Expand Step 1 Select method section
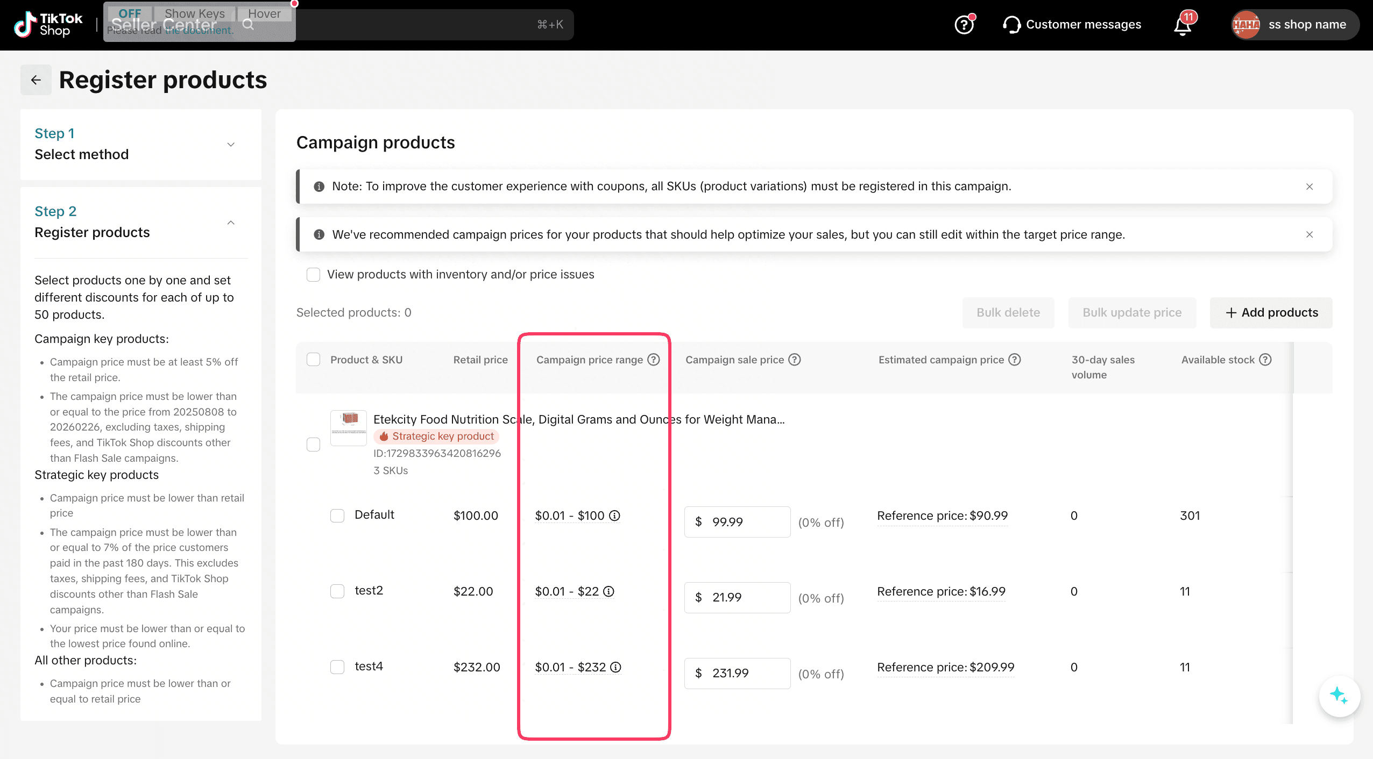The height and width of the screenshot is (759, 1373). click(231, 144)
